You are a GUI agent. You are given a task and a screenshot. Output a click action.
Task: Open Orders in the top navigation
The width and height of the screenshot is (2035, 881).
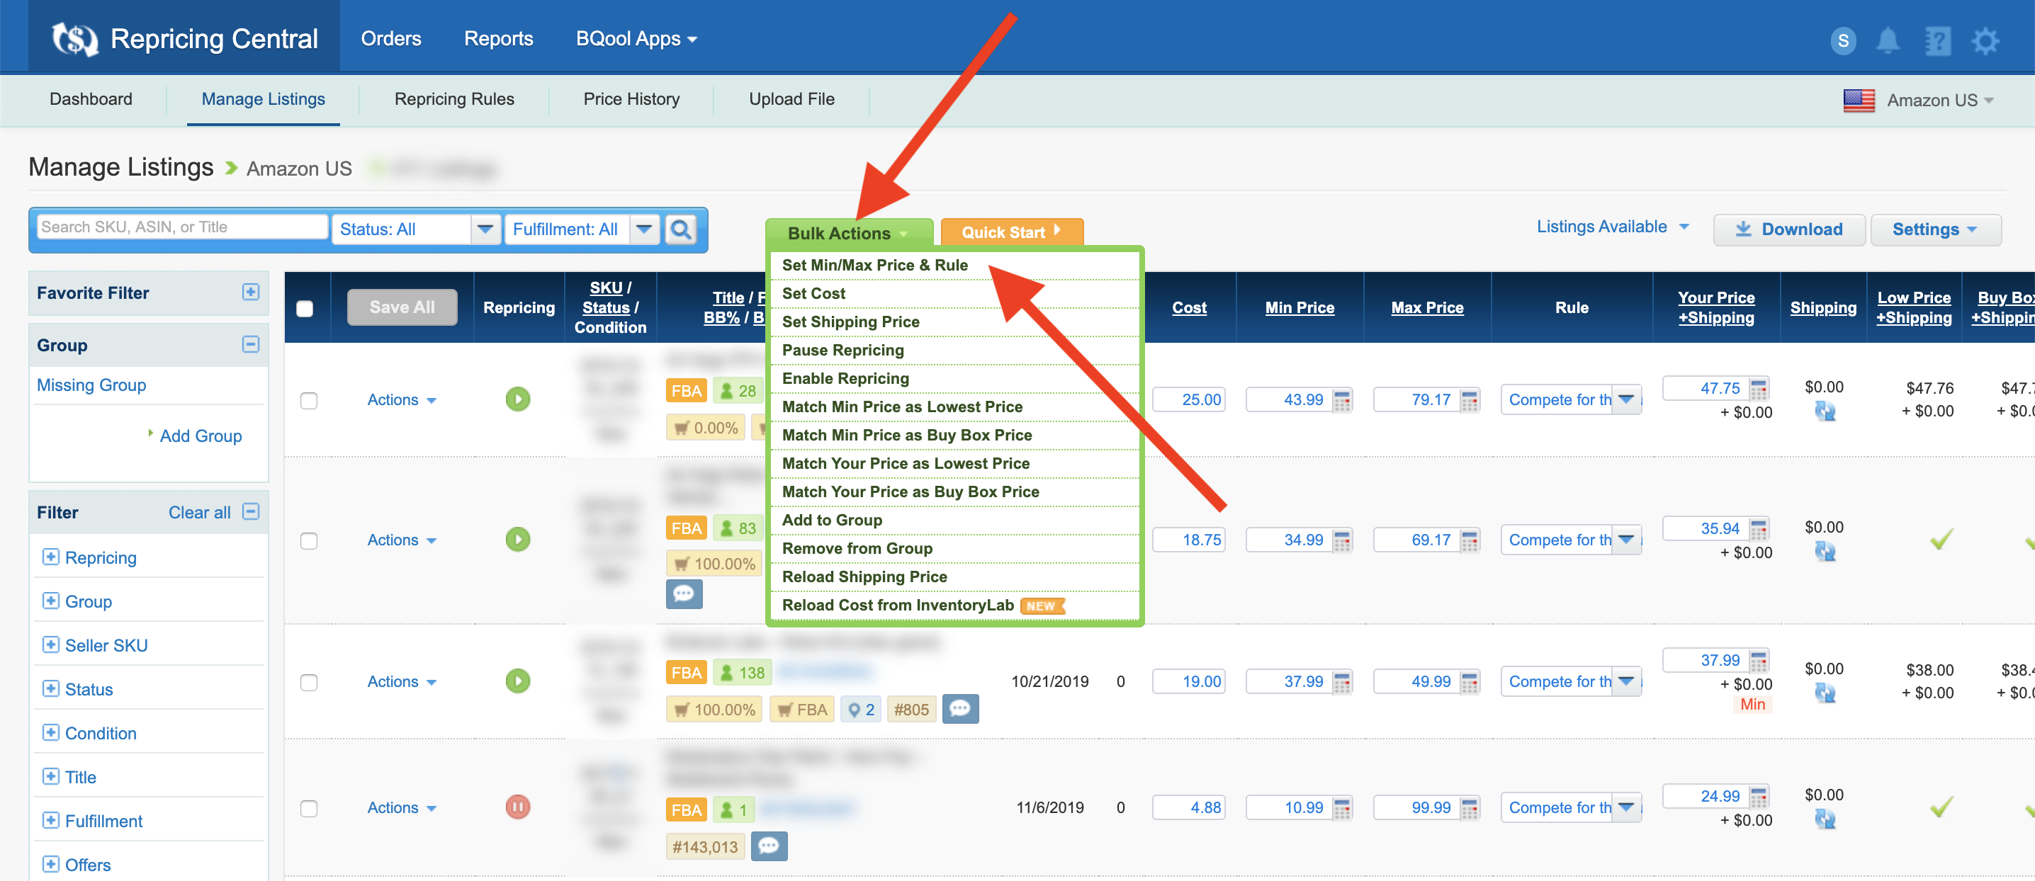pos(391,39)
